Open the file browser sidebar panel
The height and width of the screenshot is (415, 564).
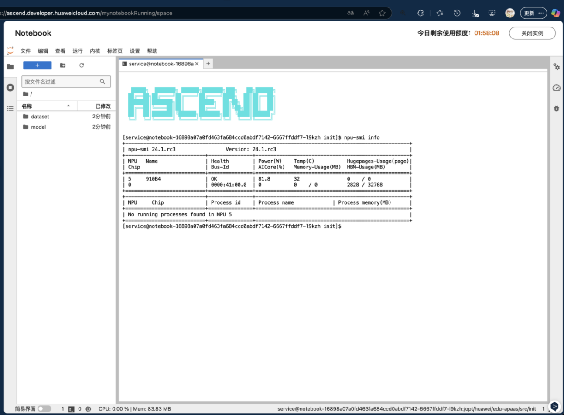[x=10, y=66]
